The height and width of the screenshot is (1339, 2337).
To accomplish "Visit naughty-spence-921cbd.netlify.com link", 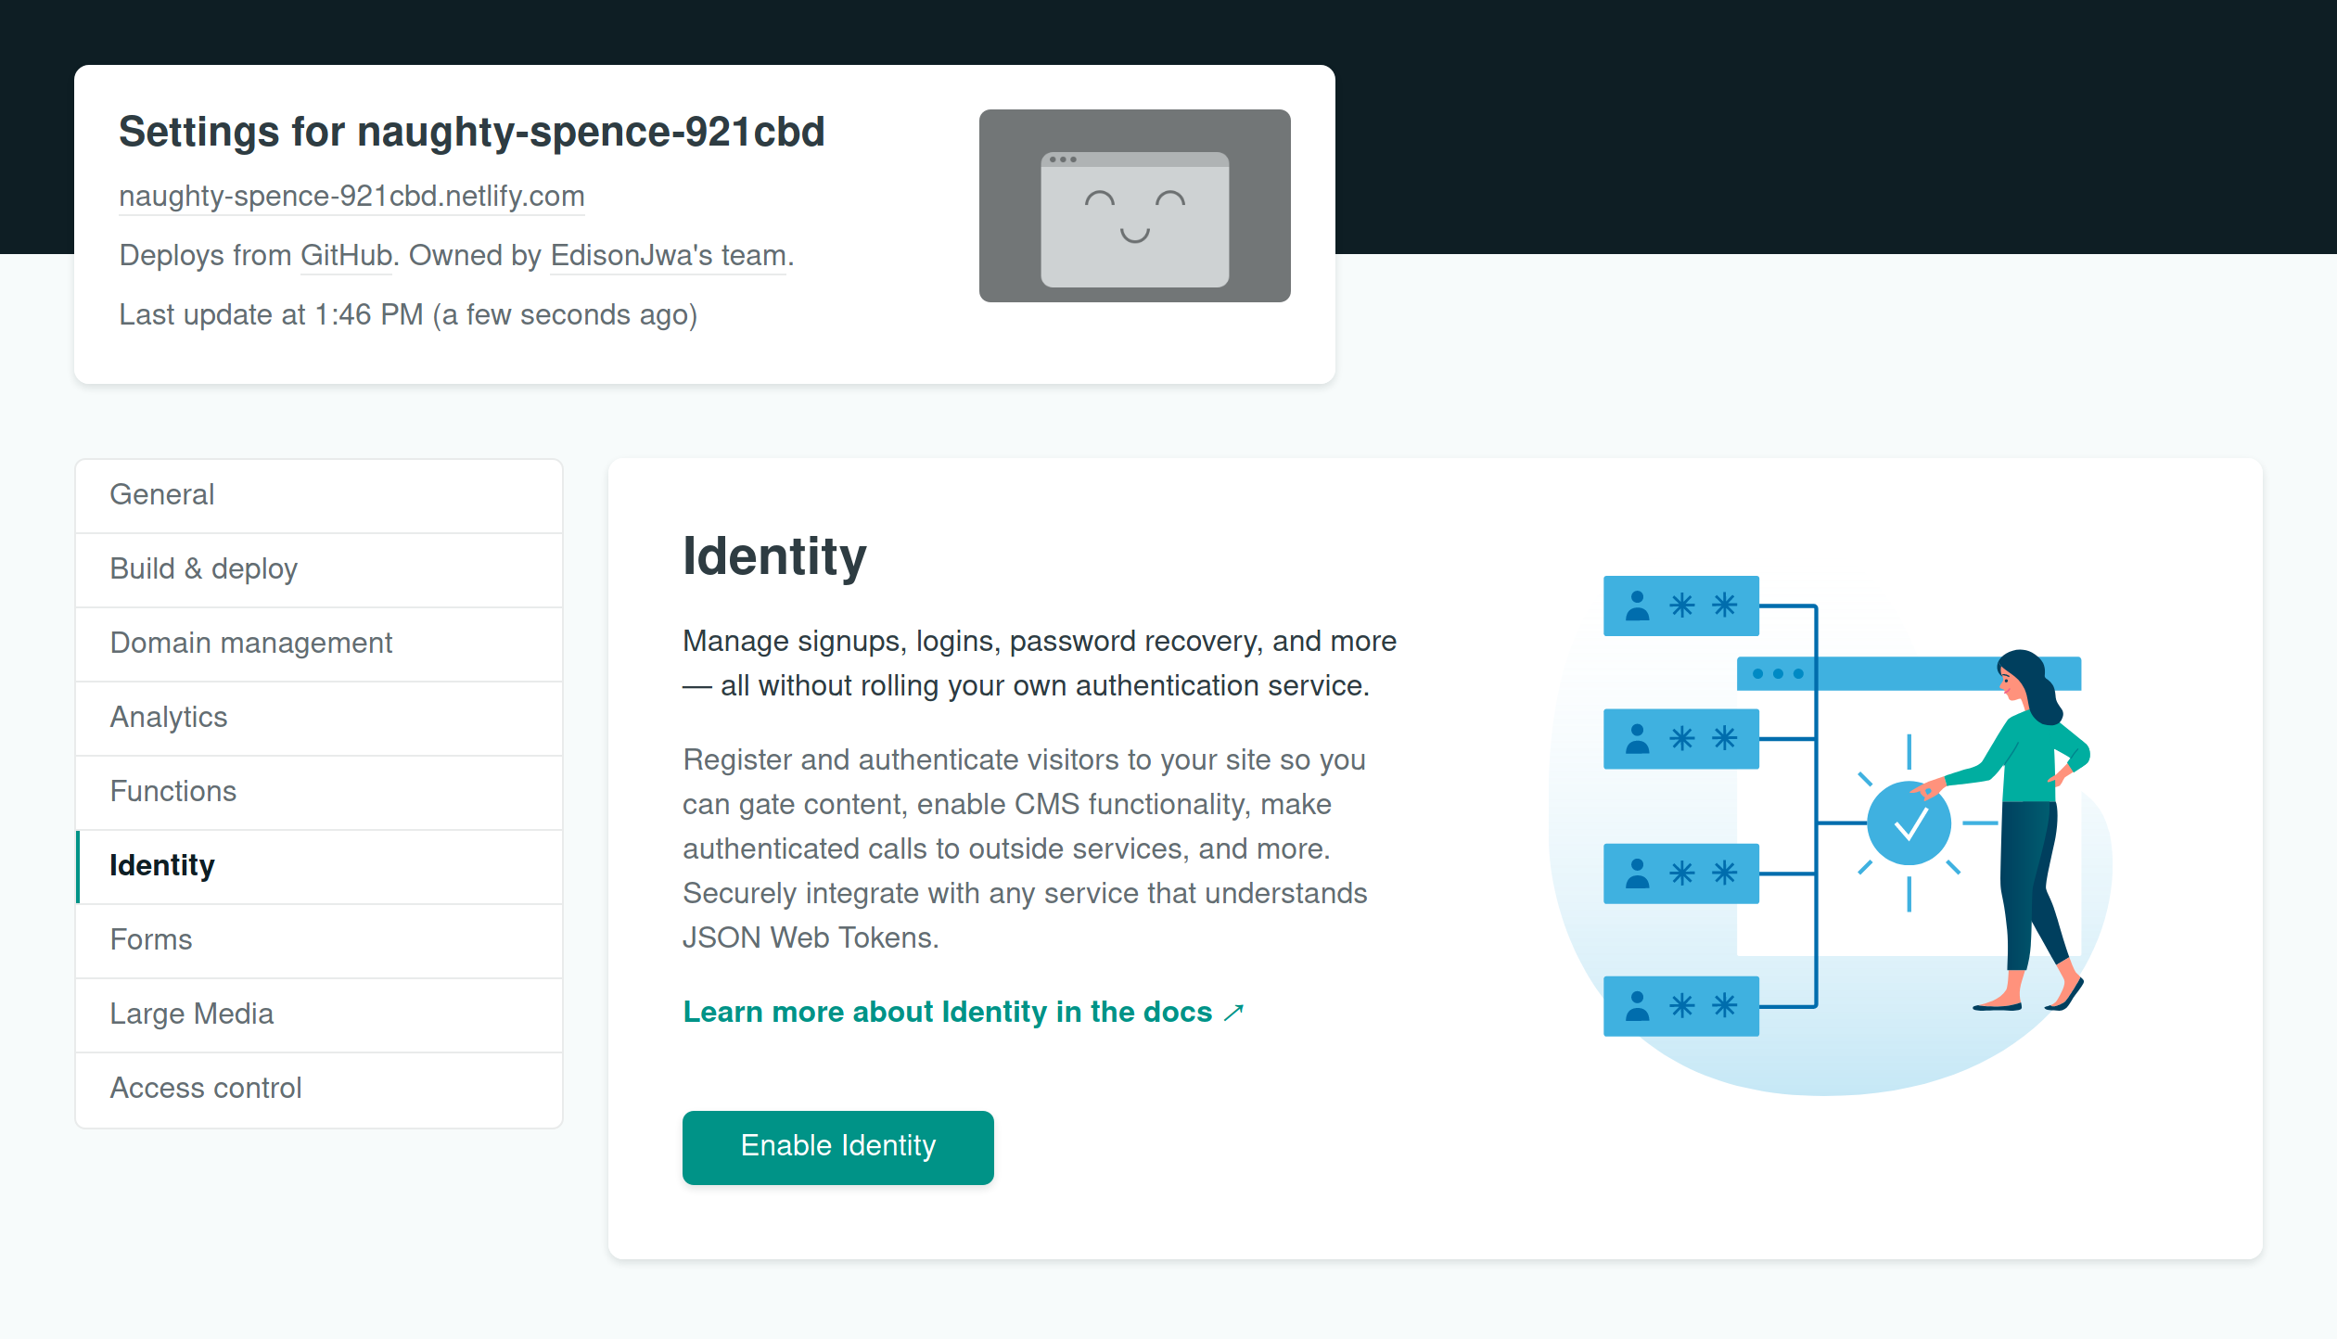I will pyautogui.click(x=351, y=197).
